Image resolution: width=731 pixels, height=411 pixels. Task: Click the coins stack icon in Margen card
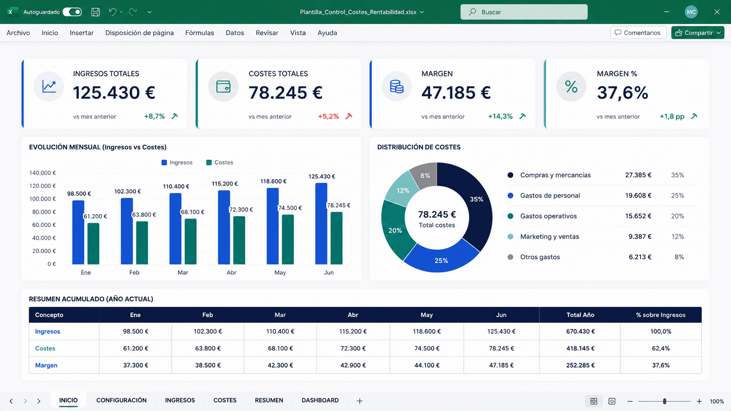(x=397, y=86)
